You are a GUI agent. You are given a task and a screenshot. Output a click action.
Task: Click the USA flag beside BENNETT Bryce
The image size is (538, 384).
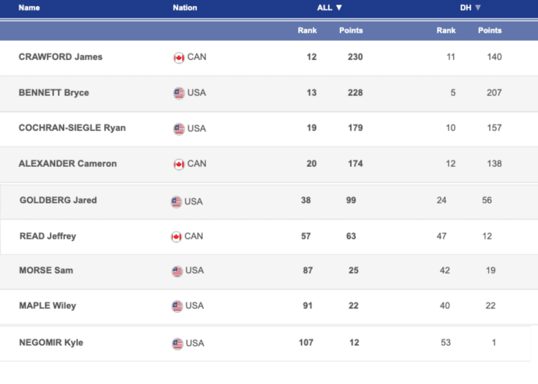(x=179, y=93)
